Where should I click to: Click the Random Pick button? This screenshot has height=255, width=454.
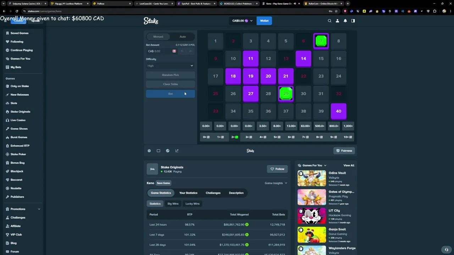point(170,75)
